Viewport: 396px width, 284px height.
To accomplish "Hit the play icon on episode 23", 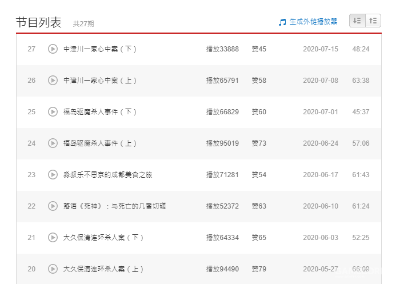I will (53, 175).
